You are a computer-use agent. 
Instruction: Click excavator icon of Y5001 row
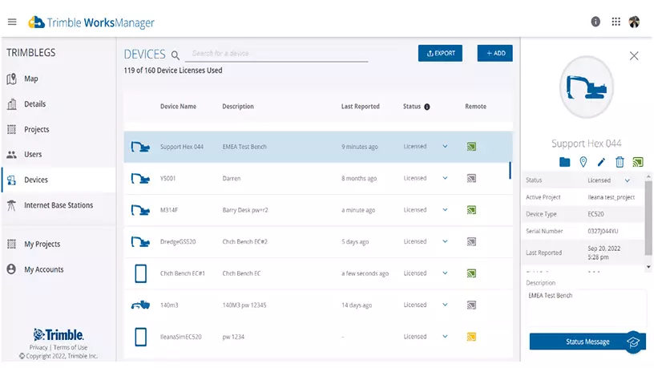tap(140, 179)
